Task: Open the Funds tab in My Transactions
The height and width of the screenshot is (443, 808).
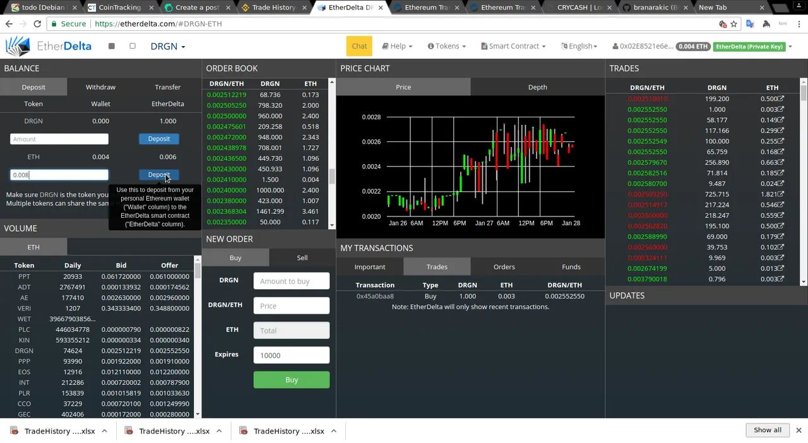Action: (x=571, y=267)
